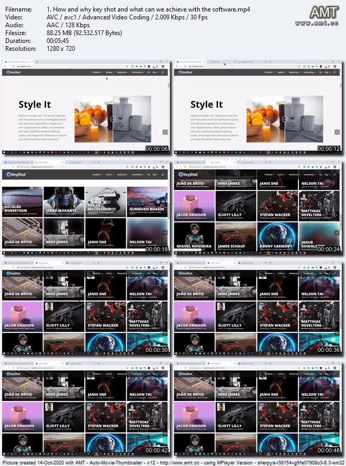The image size is (346, 466).
Task: Open Matthias Develtere tile in the 00:00:24 frame
Action: point(319,206)
